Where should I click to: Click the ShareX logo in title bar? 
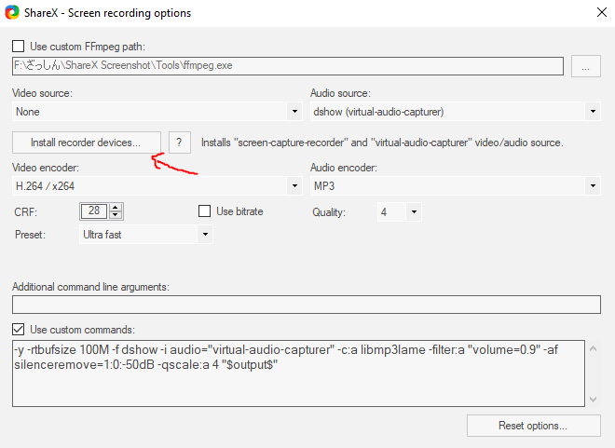(12, 12)
